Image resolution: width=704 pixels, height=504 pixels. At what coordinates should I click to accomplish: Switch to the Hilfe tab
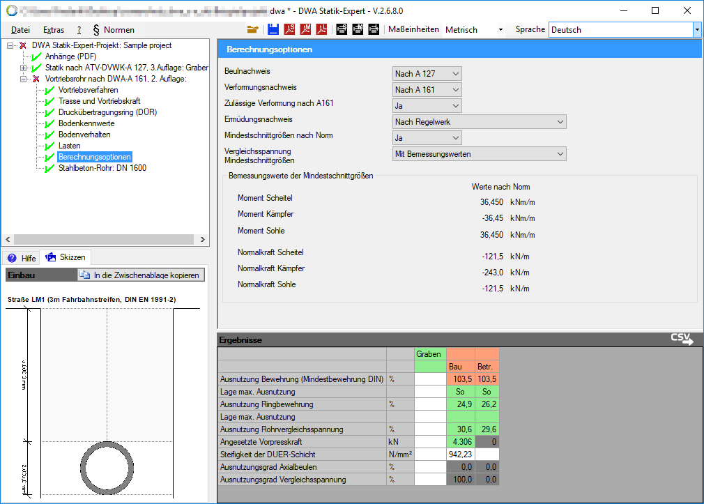[x=22, y=258]
